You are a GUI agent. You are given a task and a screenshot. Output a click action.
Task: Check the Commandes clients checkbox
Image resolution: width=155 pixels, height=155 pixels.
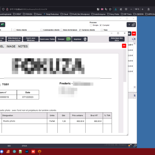[41, 30]
